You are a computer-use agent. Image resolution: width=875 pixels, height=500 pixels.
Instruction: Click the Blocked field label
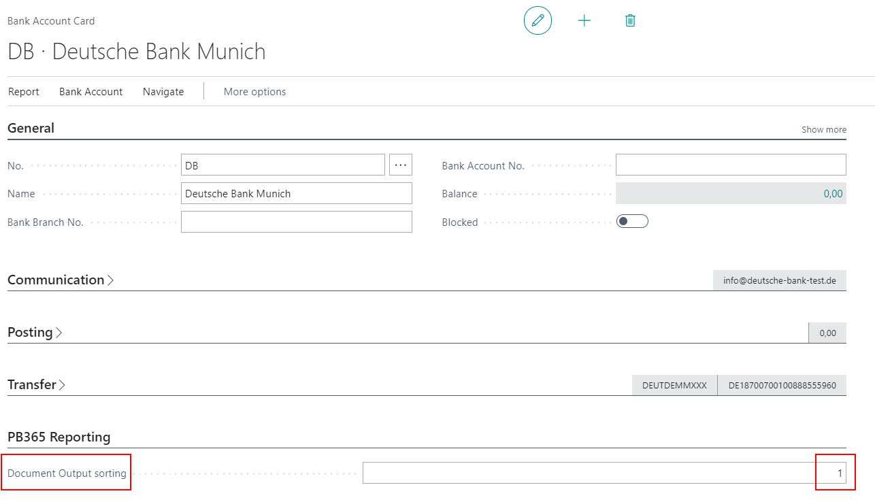(x=460, y=222)
